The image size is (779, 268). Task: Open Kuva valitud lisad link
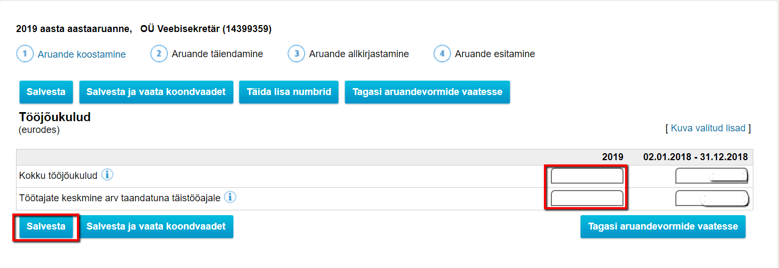(x=708, y=128)
